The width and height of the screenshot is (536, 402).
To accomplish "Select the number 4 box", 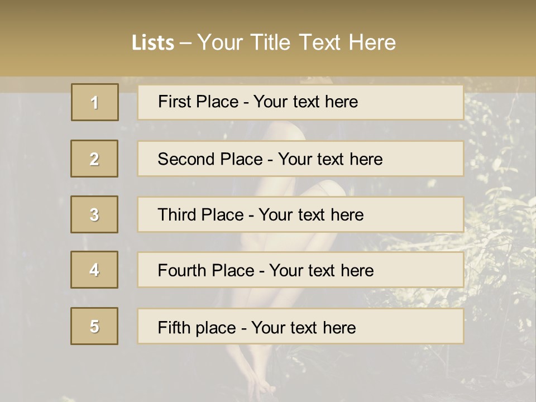I will (x=94, y=270).
